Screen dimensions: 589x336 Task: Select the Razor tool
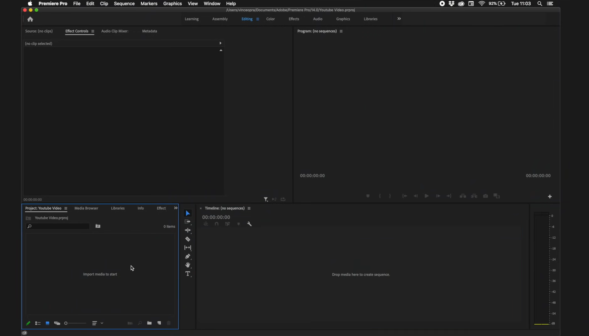[x=187, y=239]
